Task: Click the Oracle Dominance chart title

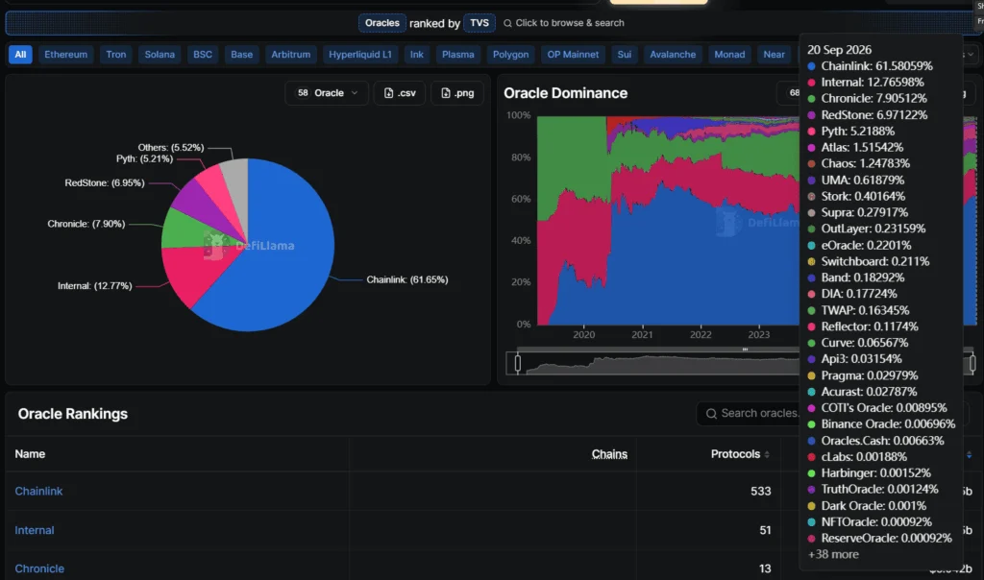Action: [x=565, y=93]
